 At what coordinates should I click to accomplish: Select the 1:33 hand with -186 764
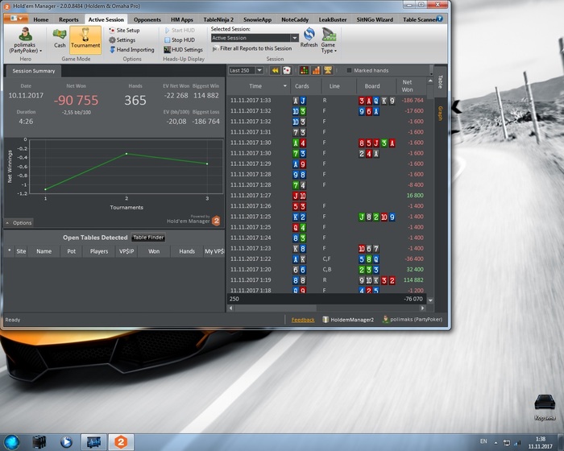click(x=326, y=101)
